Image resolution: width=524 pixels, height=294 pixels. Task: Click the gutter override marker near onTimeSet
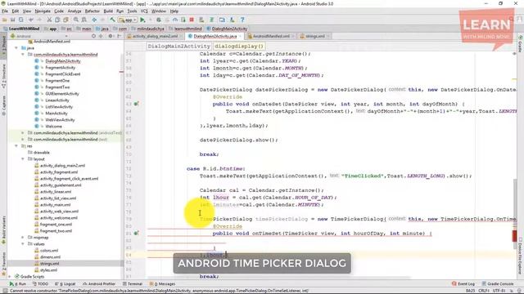[136, 234]
